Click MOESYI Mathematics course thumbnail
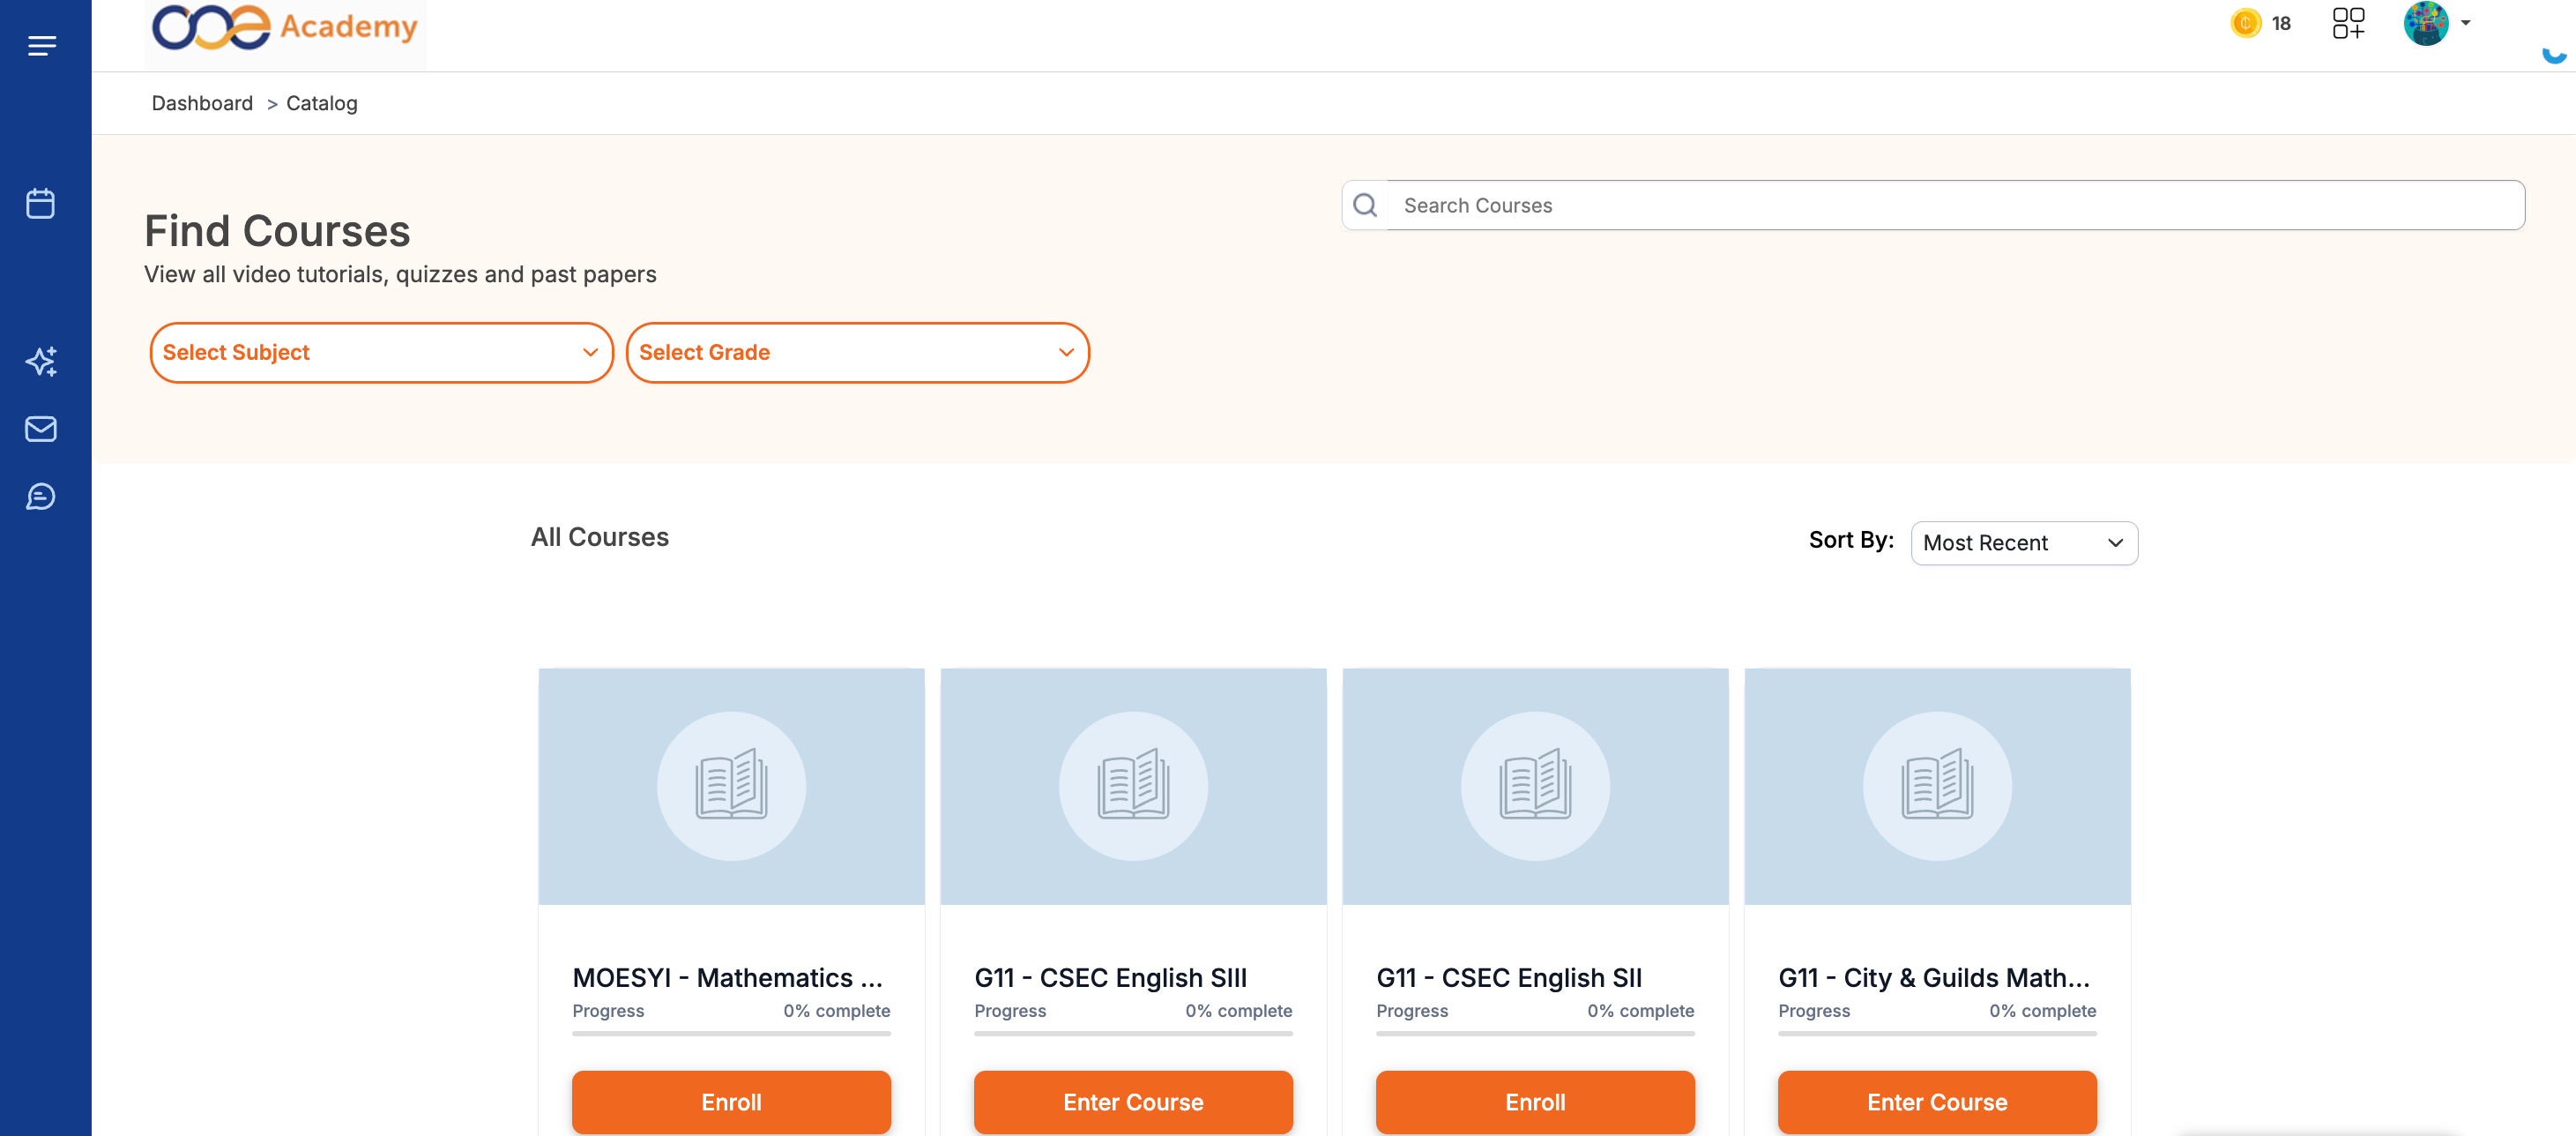Screen dimensions: 2576x1136 click(731, 786)
